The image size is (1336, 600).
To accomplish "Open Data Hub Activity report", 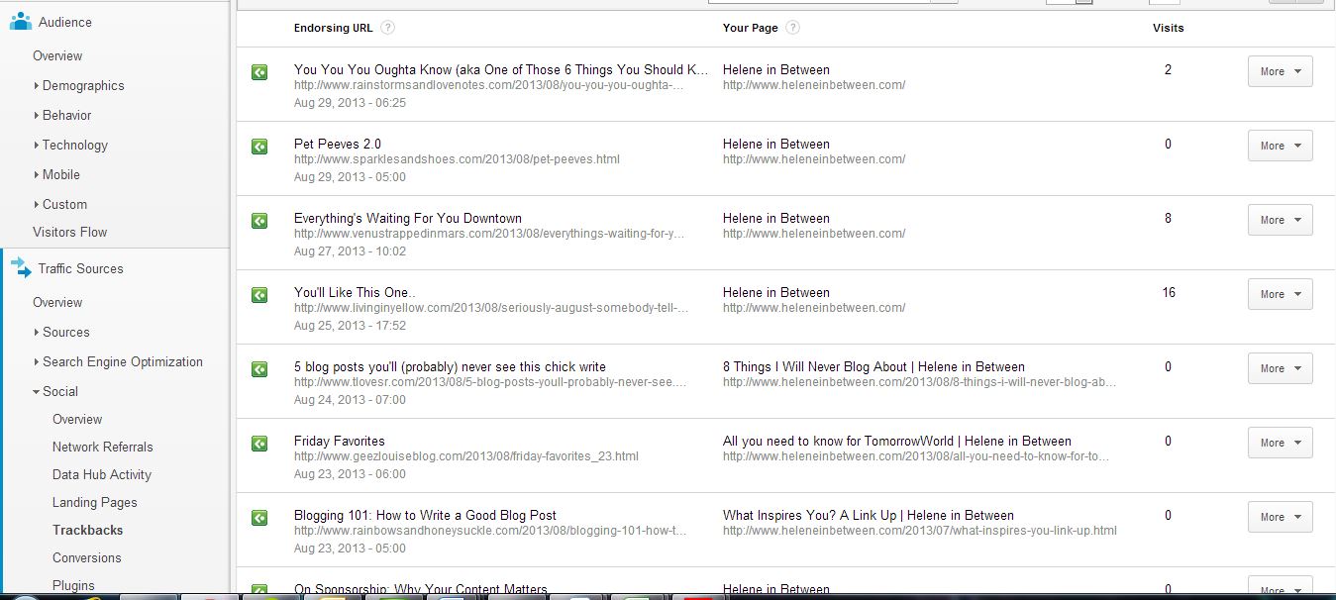I will [102, 475].
